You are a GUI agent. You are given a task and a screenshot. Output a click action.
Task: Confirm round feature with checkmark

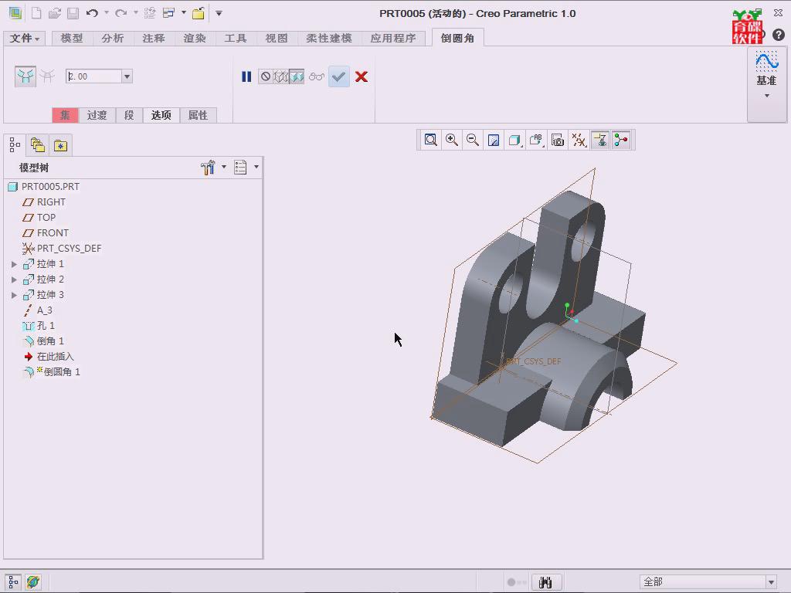(x=339, y=76)
